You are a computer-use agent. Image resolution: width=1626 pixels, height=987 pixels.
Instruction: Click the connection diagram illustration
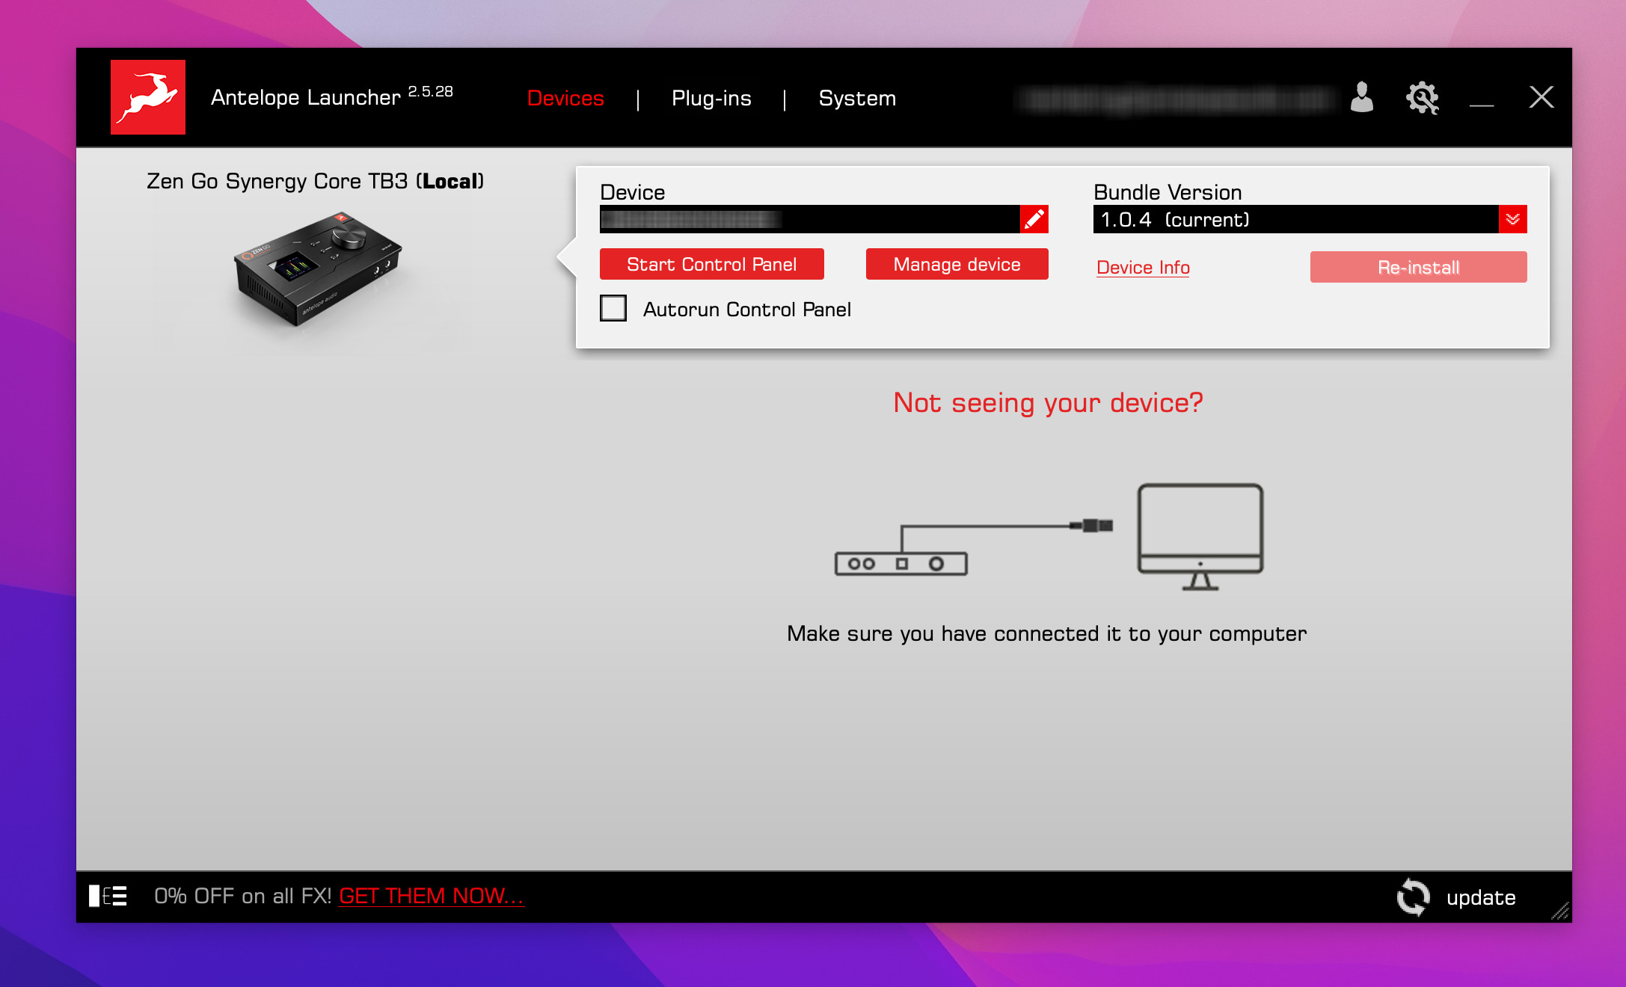pos(1049,537)
